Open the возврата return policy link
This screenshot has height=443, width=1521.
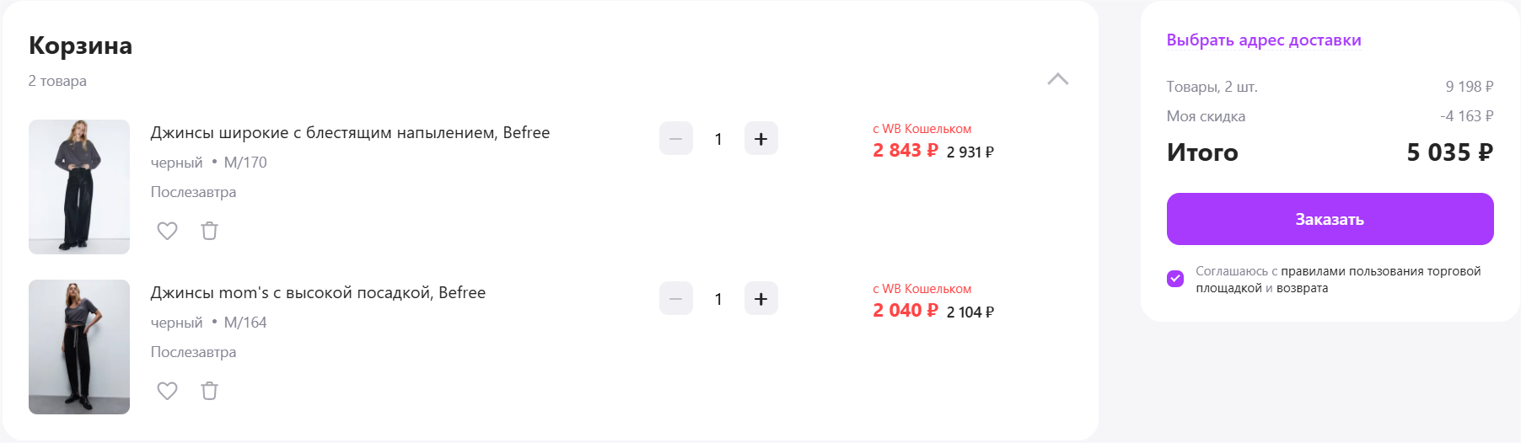click(1302, 288)
